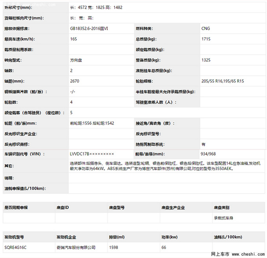The width and height of the screenshot is (267, 258).
Task: Select the leaf spring value -/-
Action: (x=73, y=92)
